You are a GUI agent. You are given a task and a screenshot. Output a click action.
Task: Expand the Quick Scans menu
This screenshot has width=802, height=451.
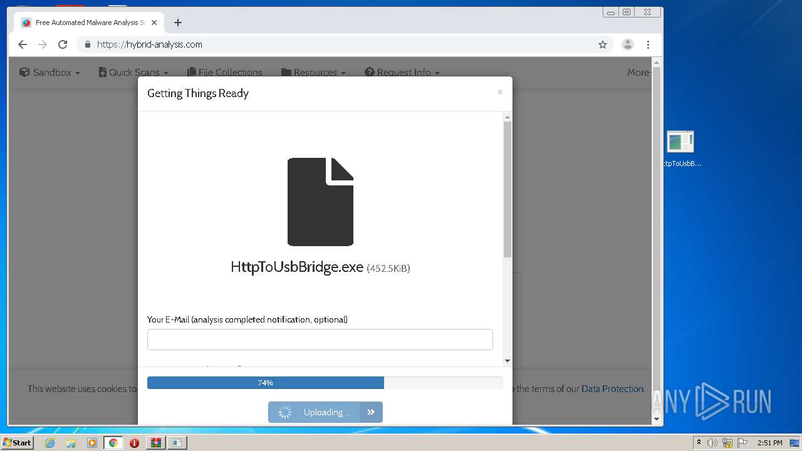(x=134, y=73)
